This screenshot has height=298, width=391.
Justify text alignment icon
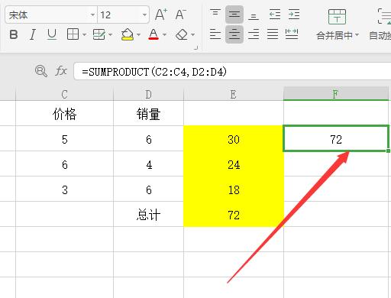tap(273, 34)
